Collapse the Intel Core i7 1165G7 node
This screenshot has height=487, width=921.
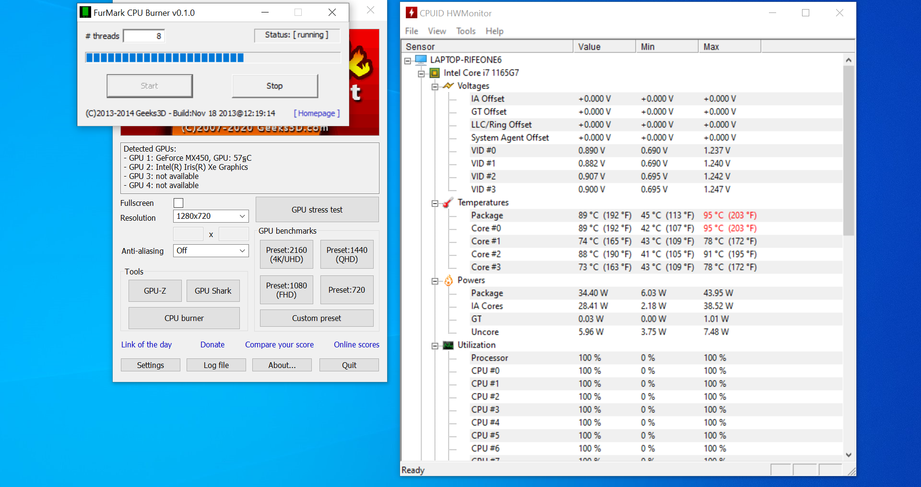pos(421,73)
